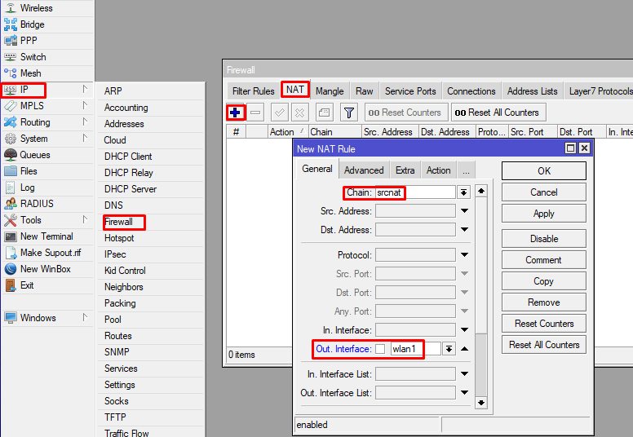
Task: Open the Advanced tab in New NAT Rule
Action: tap(364, 170)
